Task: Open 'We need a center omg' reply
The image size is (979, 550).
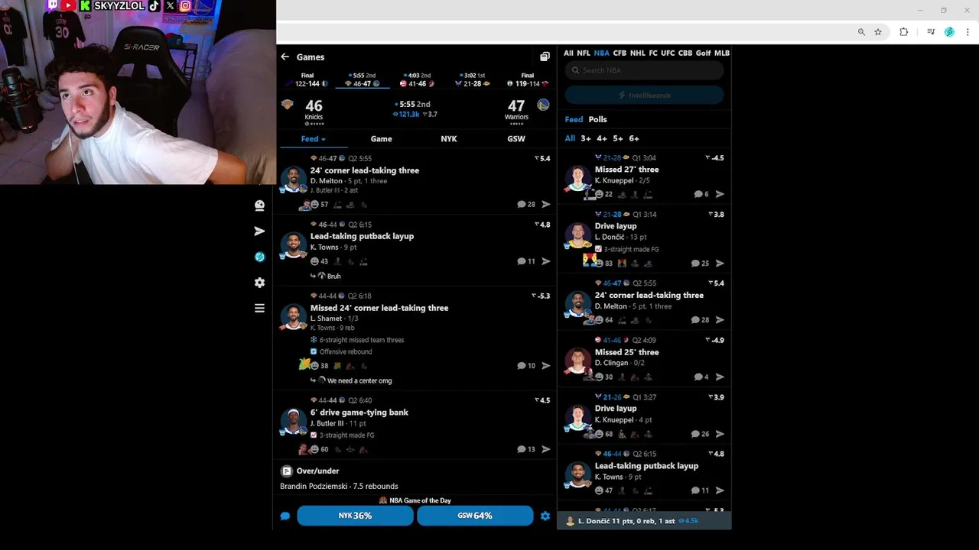Action: tap(359, 380)
